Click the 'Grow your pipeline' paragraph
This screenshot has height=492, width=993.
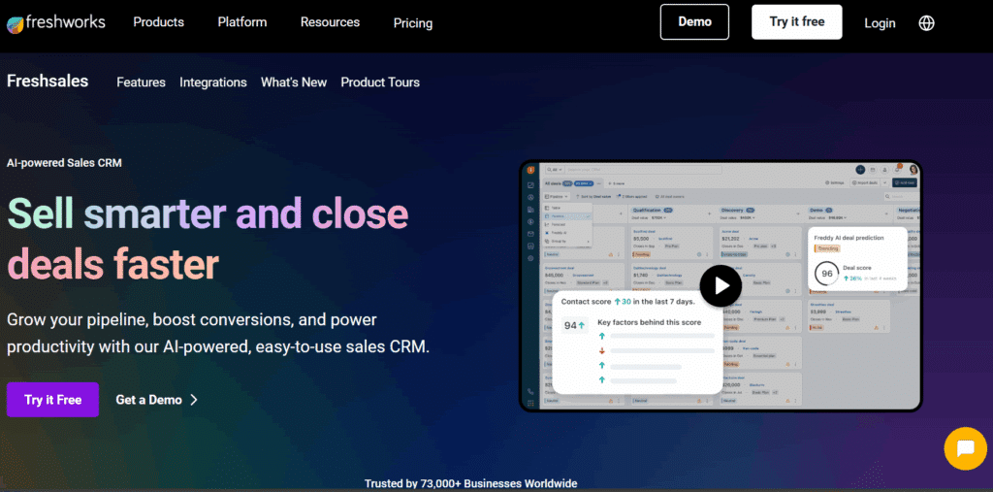218,334
